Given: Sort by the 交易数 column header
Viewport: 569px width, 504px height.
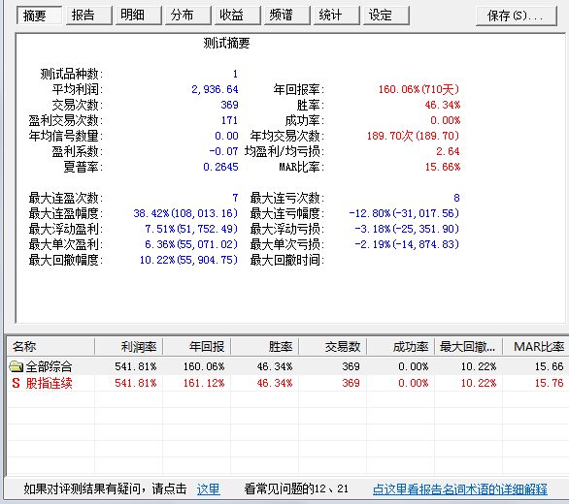Looking at the screenshot, I should pos(333,347).
